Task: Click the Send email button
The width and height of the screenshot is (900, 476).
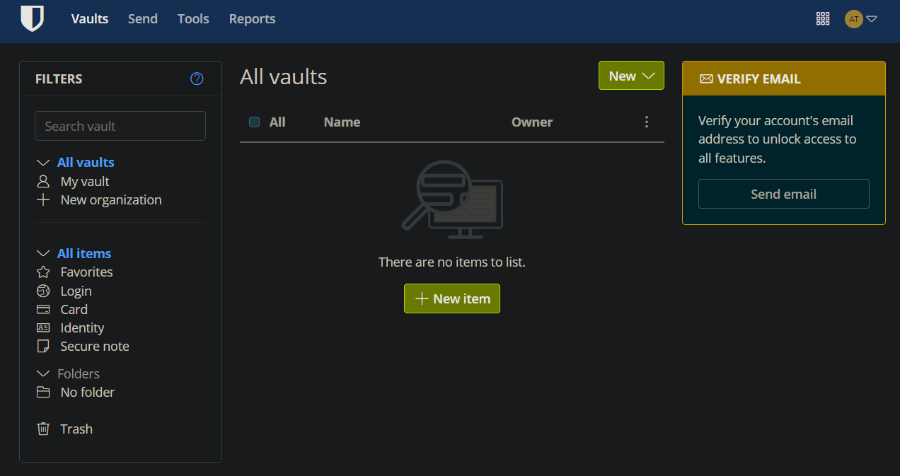Action: (x=783, y=194)
